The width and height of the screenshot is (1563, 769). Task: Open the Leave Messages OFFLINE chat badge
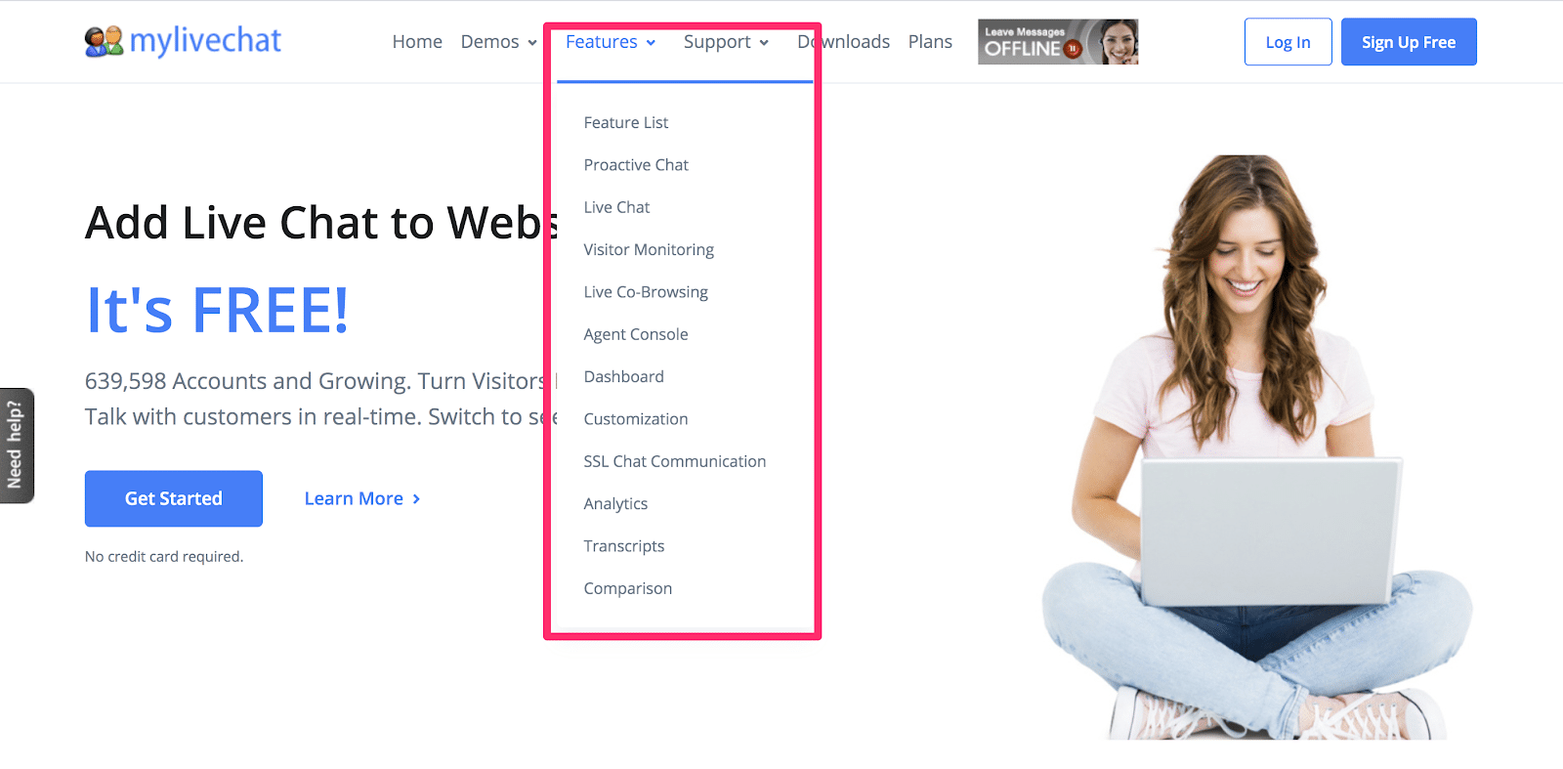click(x=1058, y=42)
